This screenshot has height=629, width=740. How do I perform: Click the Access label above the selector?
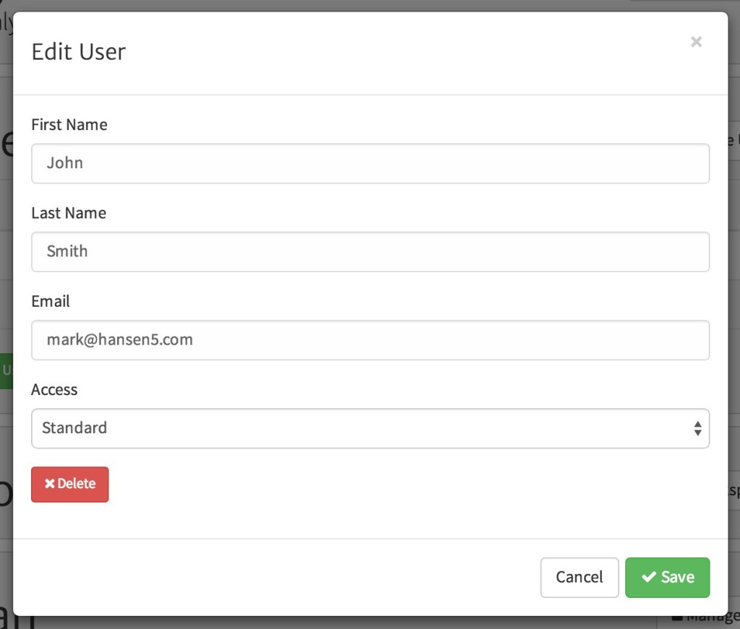coord(54,389)
